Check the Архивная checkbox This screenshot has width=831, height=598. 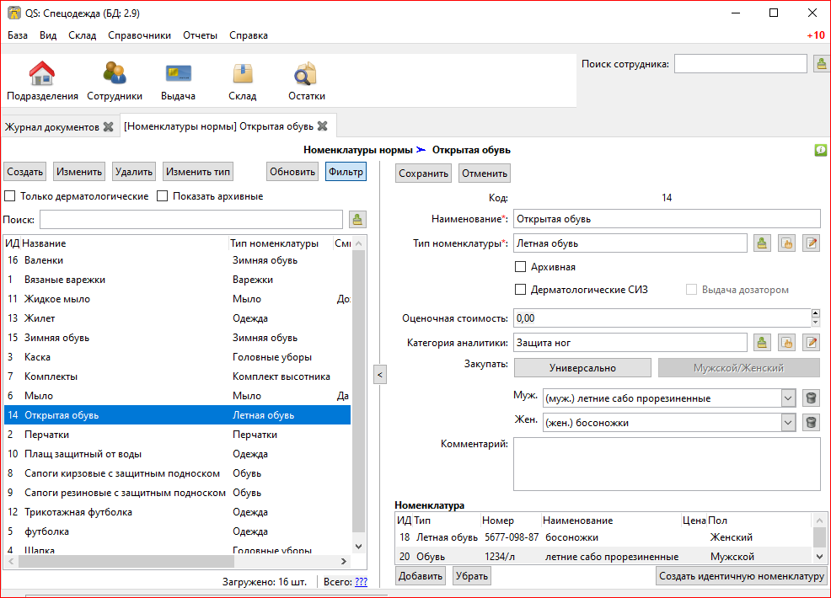click(x=520, y=267)
